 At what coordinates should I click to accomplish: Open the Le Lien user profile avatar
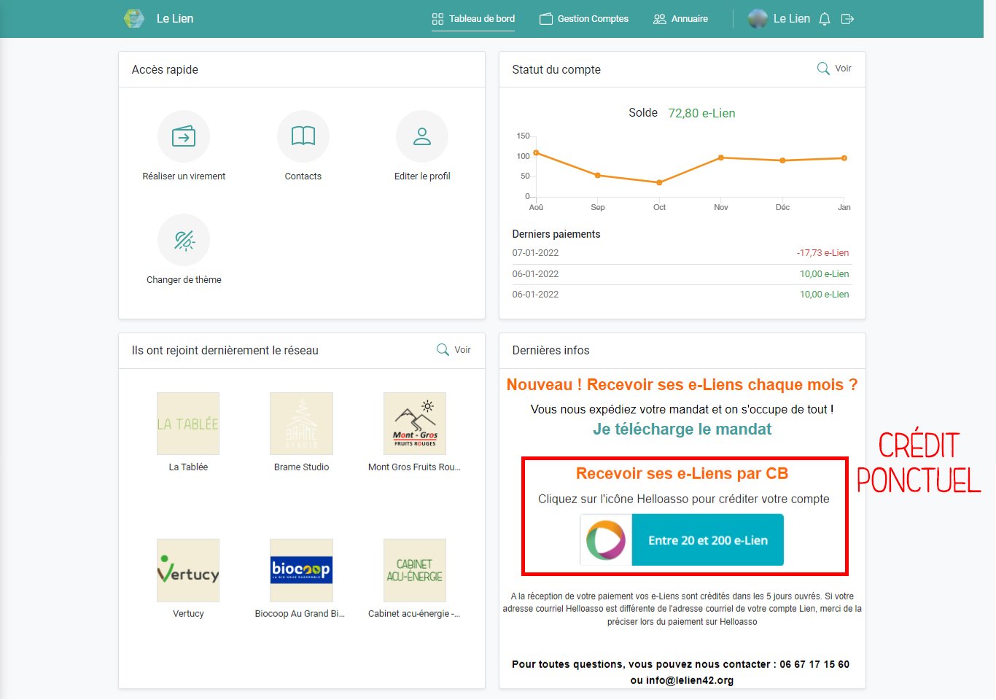(758, 19)
